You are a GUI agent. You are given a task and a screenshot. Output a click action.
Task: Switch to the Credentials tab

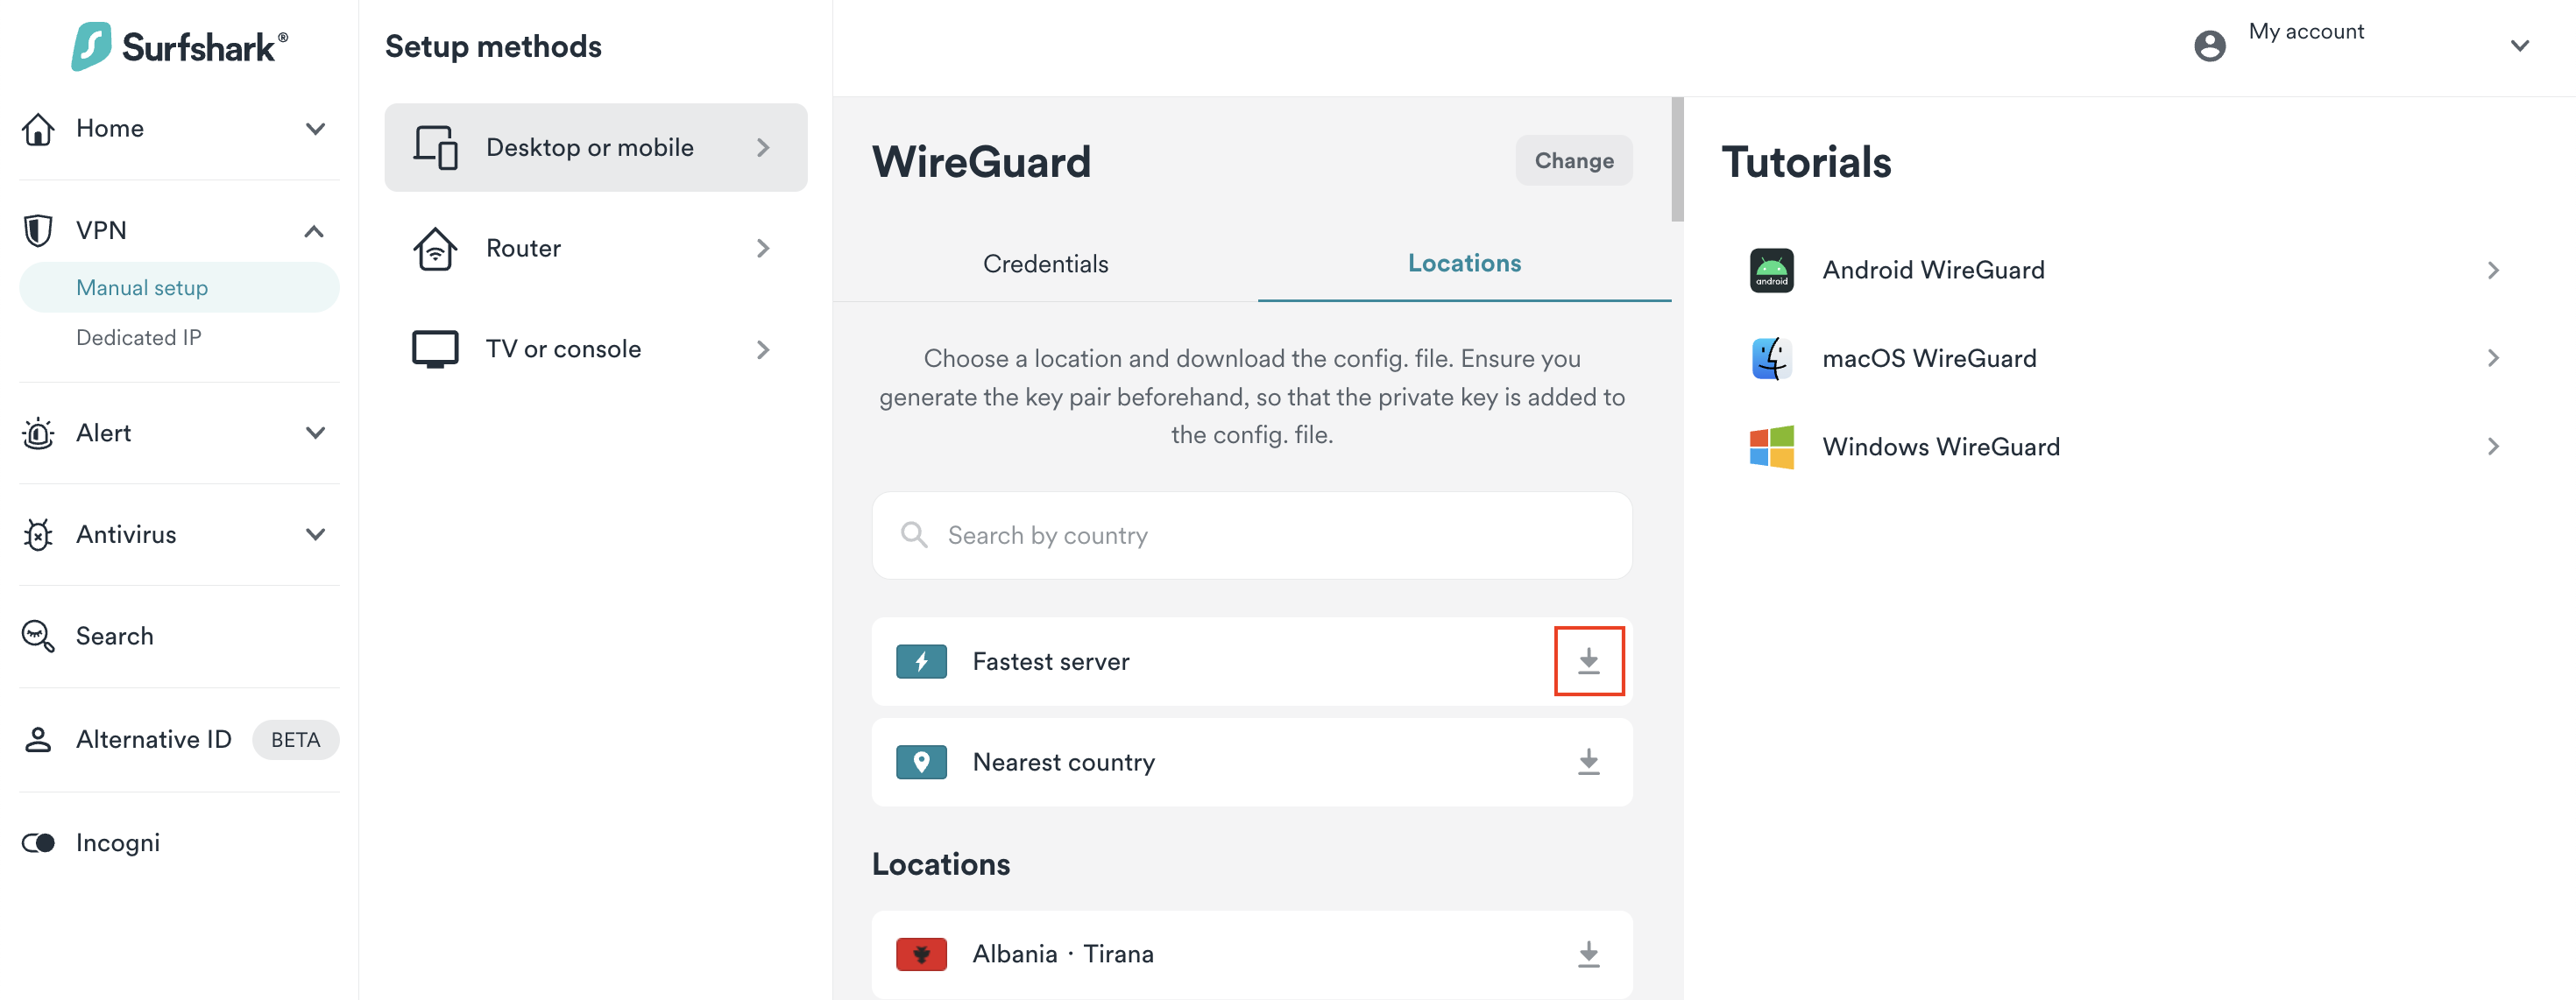[1045, 264]
